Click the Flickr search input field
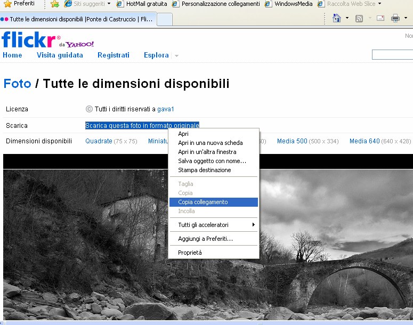The image size is (413, 325). [x=393, y=54]
